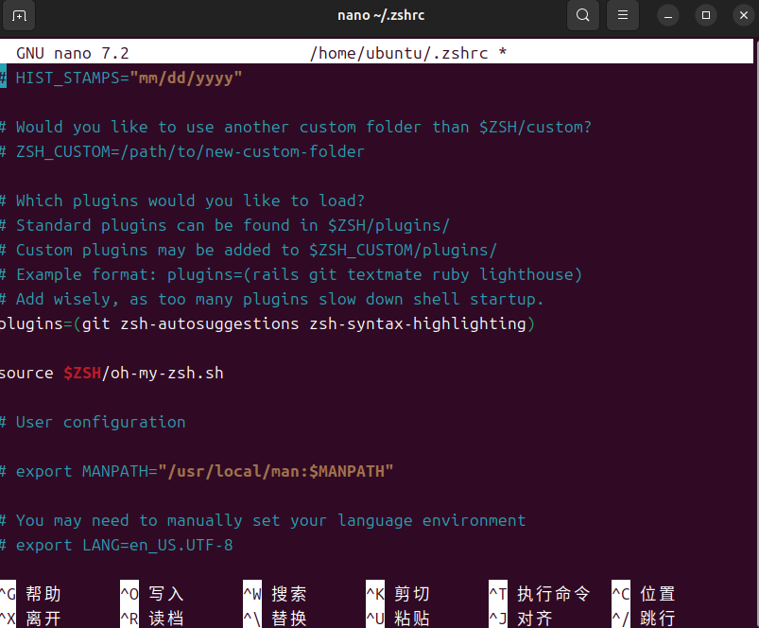
Task: Select the ^W 搜索 search shortcut
Action: point(276,594)
